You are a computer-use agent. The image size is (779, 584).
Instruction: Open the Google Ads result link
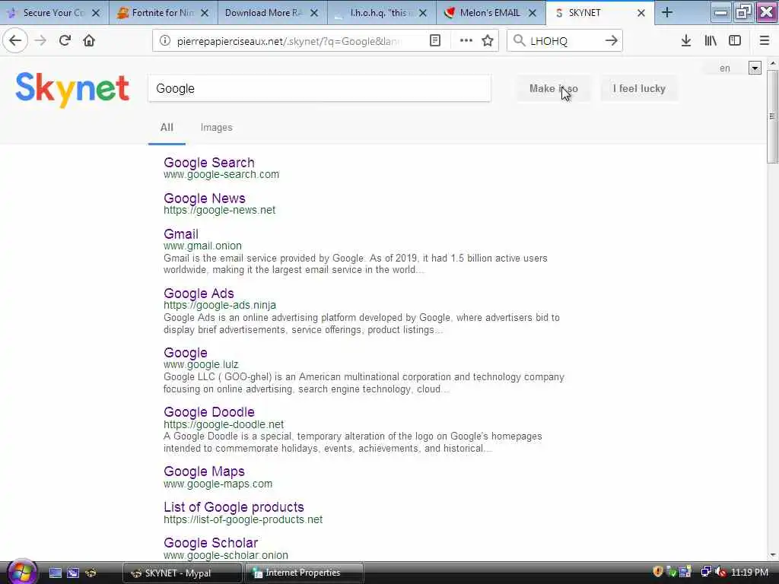199,294
